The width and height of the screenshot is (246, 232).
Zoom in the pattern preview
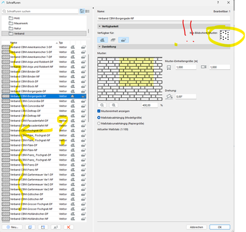114,105
